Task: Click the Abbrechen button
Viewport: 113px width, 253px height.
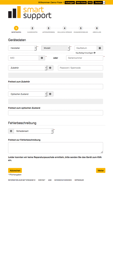Action: [x=15, y=171]
